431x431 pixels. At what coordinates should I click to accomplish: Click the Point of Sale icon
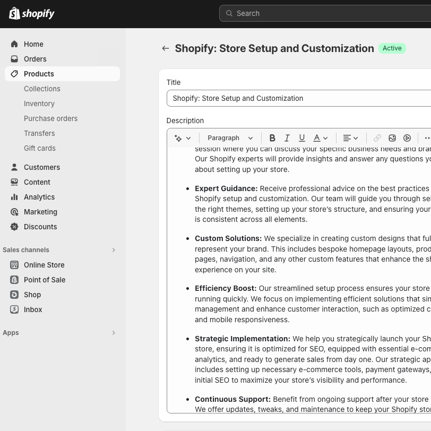coord(14,280)
